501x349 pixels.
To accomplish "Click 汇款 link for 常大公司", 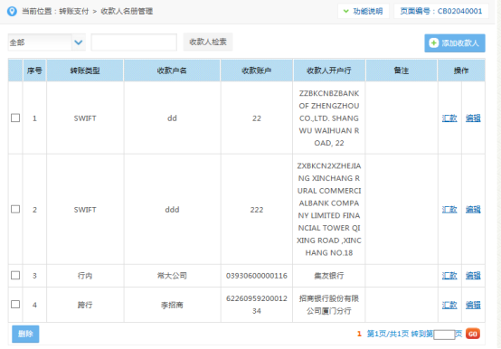I will [x=449, y=275].
